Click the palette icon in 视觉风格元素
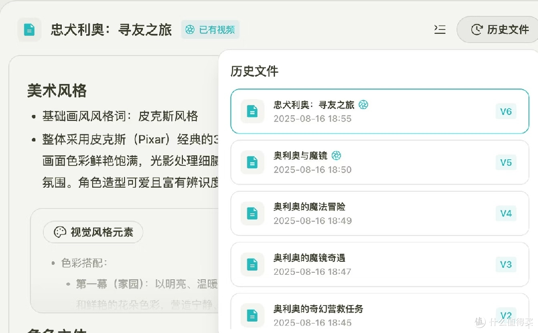Image resolution: width=538 pixels, height=333 pixels. 60,232
